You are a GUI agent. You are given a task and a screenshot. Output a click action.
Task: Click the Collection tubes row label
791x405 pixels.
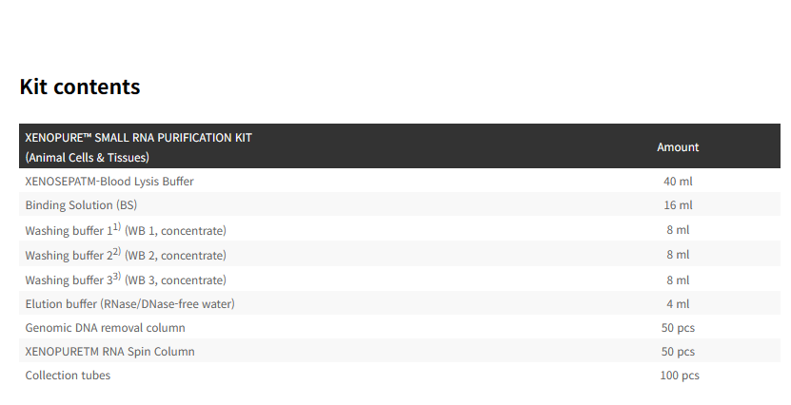click(68, 376)
